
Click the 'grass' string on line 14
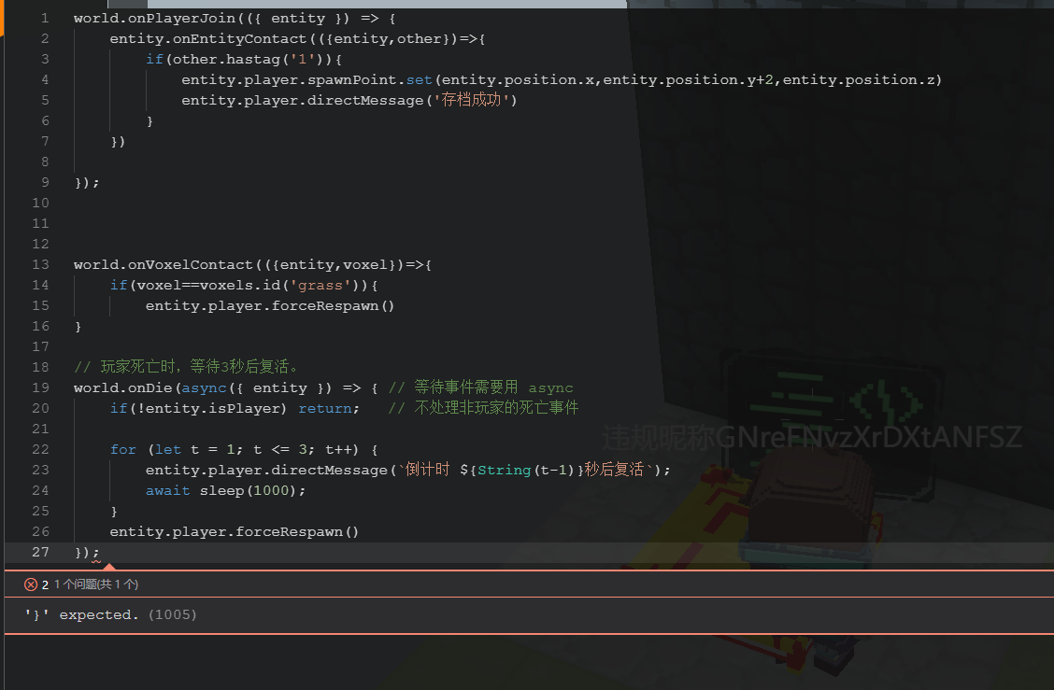[x=320, y=286]
